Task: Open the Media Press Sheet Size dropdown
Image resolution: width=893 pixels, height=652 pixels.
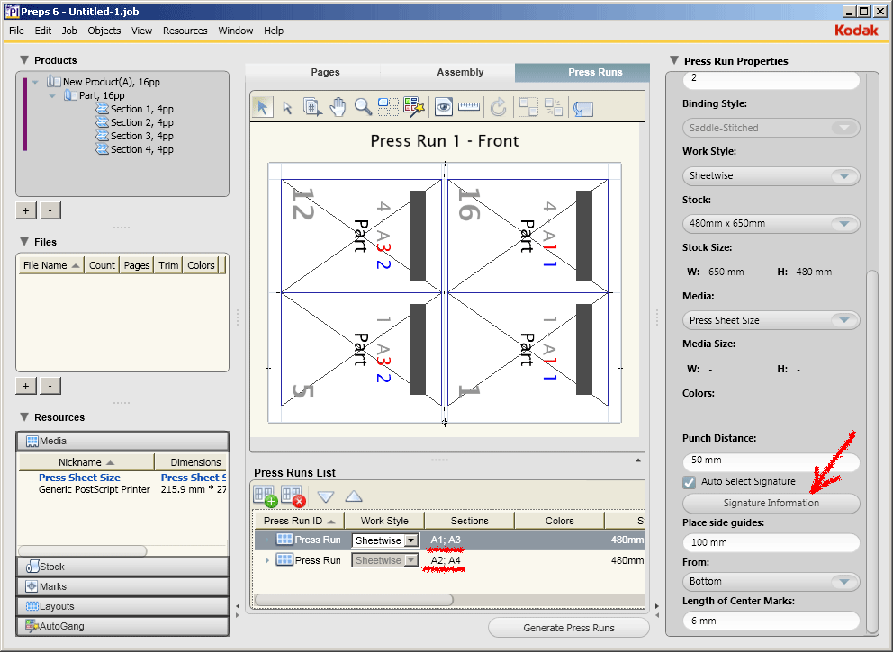Action: tap(771, 320)
